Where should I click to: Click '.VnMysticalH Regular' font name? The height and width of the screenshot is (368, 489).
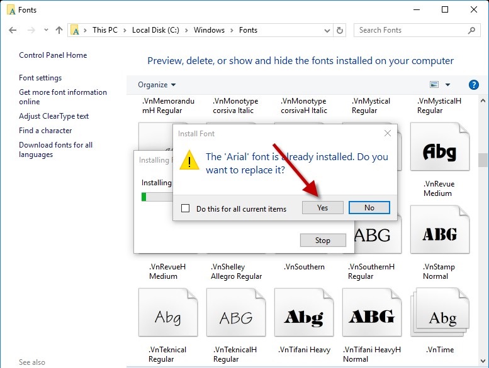click(x=439, y=106)
